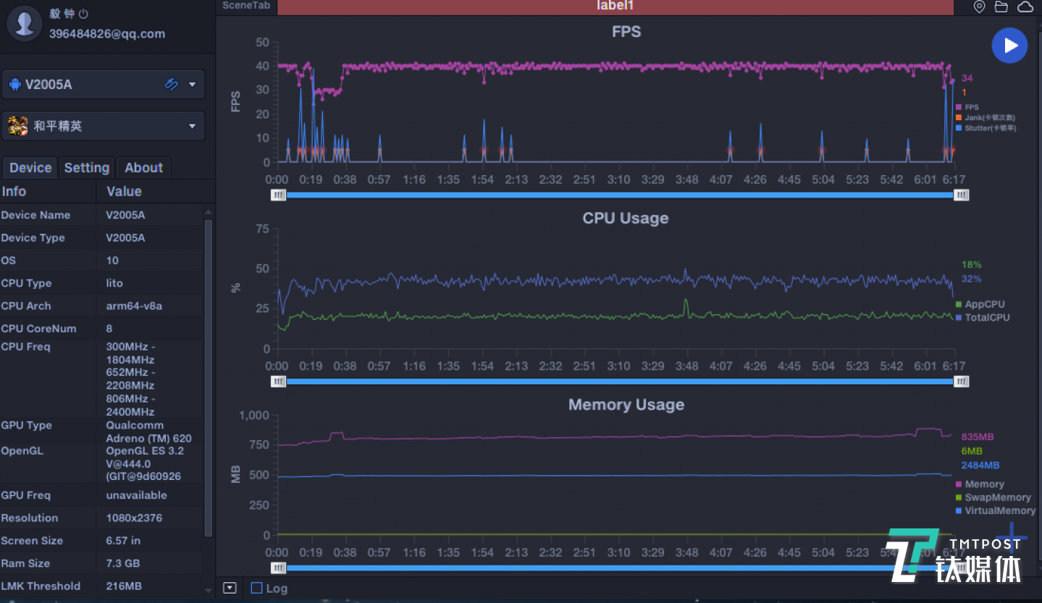Open the folder icon in top bar
This screenshot has width=1042, height=603.
point(1001,7)
